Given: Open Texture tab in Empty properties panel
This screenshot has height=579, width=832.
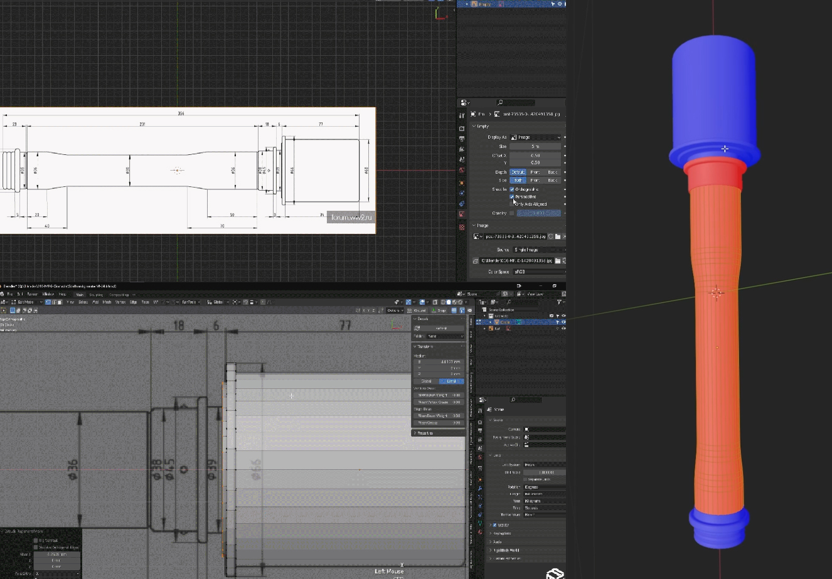Looking at the screenshot, I should pyautogui.click(x=462, y=226).
